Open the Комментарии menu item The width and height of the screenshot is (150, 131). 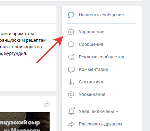[x=94, y=69]
